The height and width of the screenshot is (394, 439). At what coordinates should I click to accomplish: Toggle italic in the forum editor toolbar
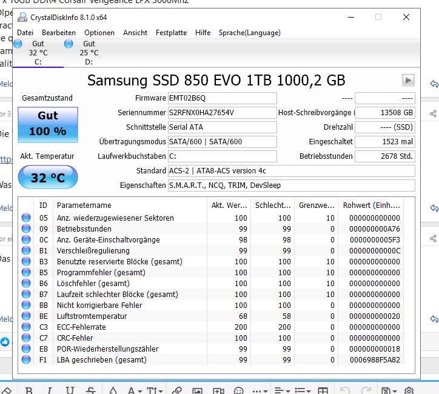click(50, 390)
